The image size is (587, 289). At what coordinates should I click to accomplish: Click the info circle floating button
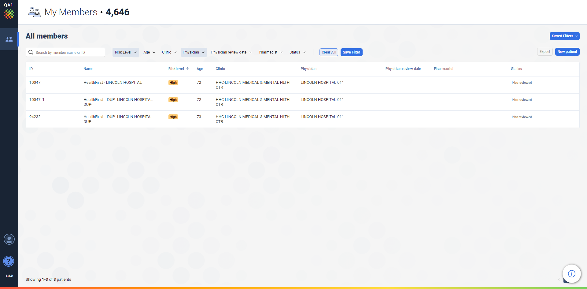(x=571, y=274)
